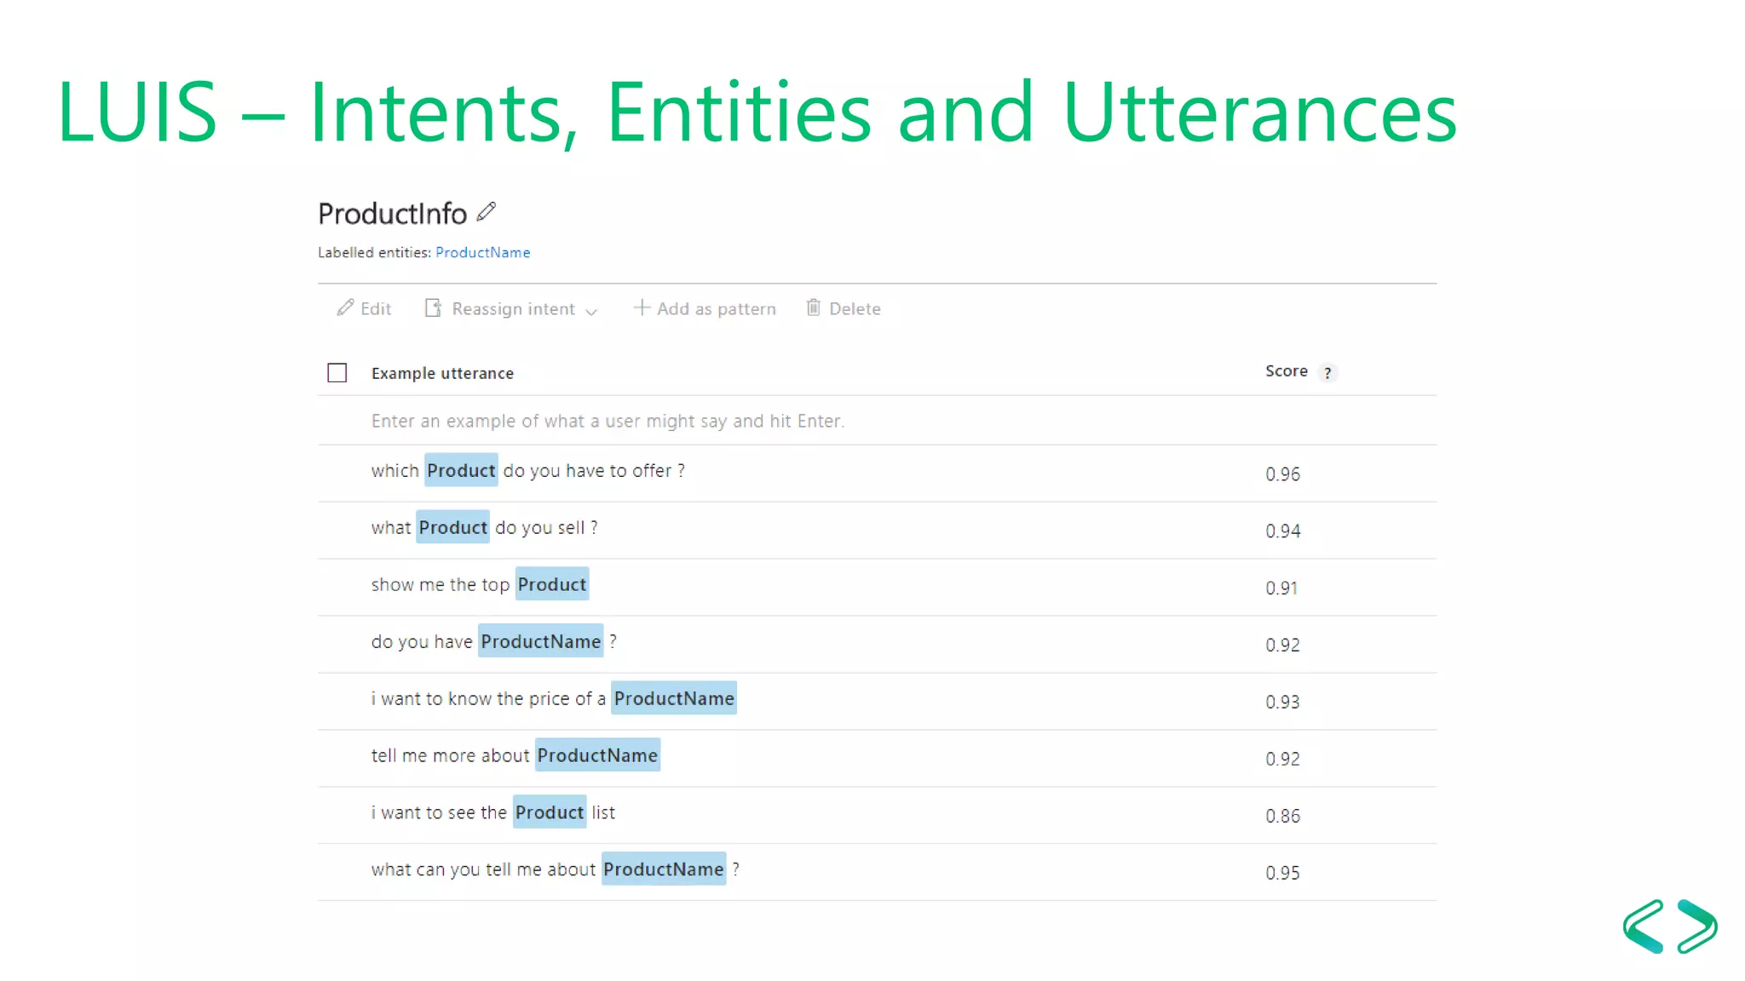Screen dimensions: 1745x981
Task: Click 'what can you tell me about' text
Action: pyautogui.click(x=483, y=870)
